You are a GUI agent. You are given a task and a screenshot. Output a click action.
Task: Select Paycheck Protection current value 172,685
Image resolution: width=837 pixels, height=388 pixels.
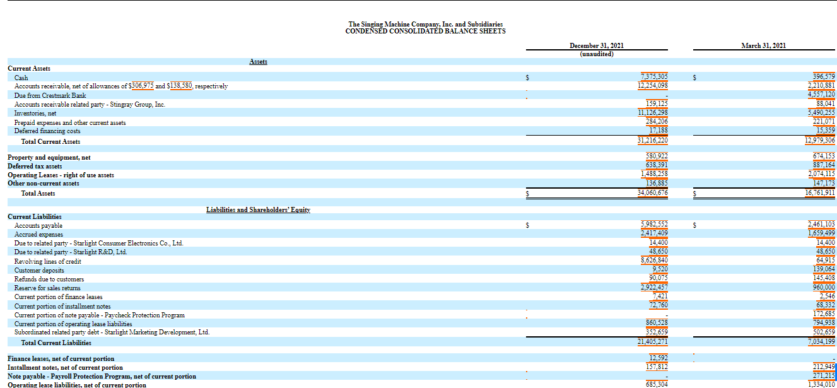pos(822,314)
